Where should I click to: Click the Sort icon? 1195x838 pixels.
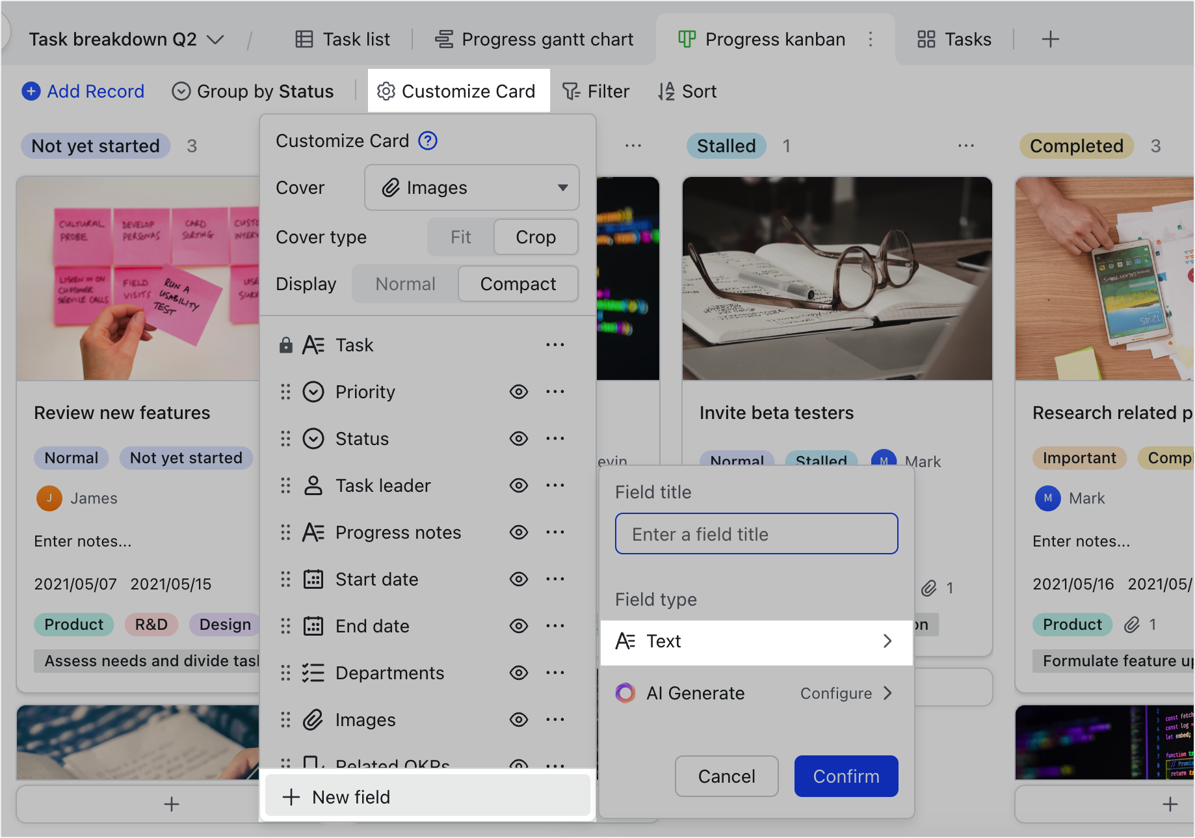point(666,91)
